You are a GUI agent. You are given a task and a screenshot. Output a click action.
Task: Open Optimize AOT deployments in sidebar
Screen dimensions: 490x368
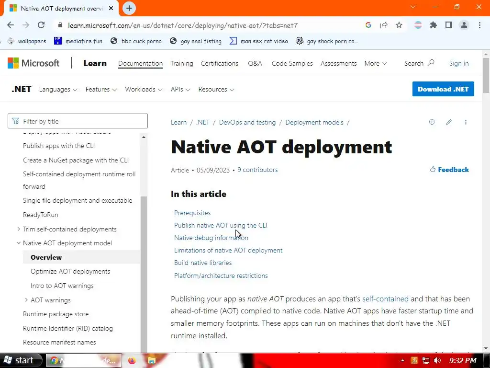pyautogui.click(x=70, y=271)
